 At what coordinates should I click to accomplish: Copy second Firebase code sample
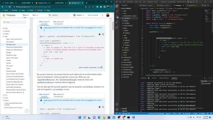[x=103, y=107]
